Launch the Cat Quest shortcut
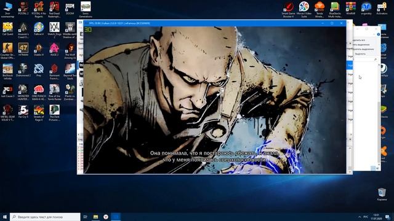The image size is (394, 221). click(x=7, y=29)
